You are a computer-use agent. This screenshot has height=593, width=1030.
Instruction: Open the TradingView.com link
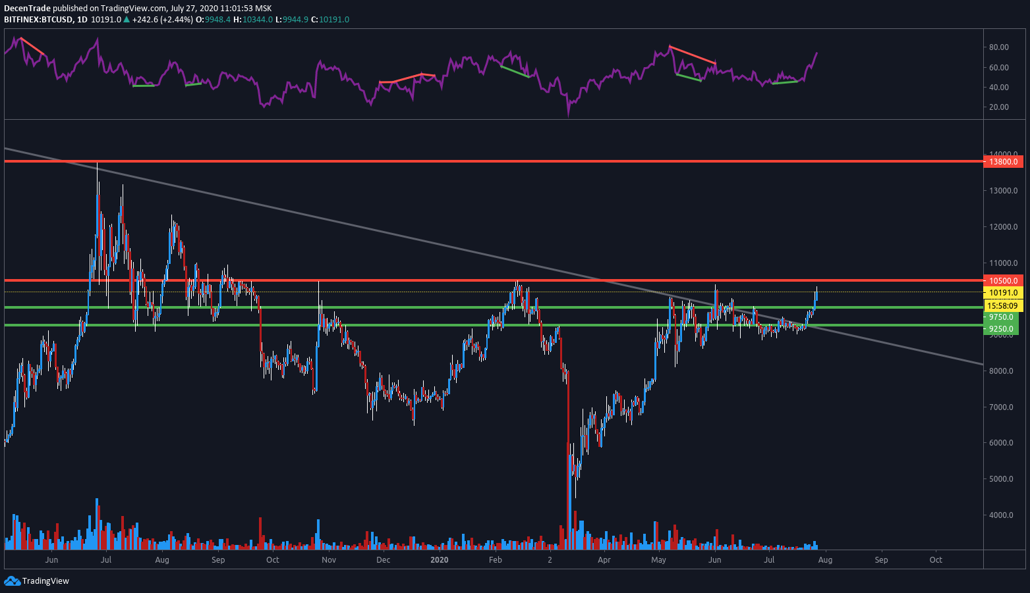131,8
